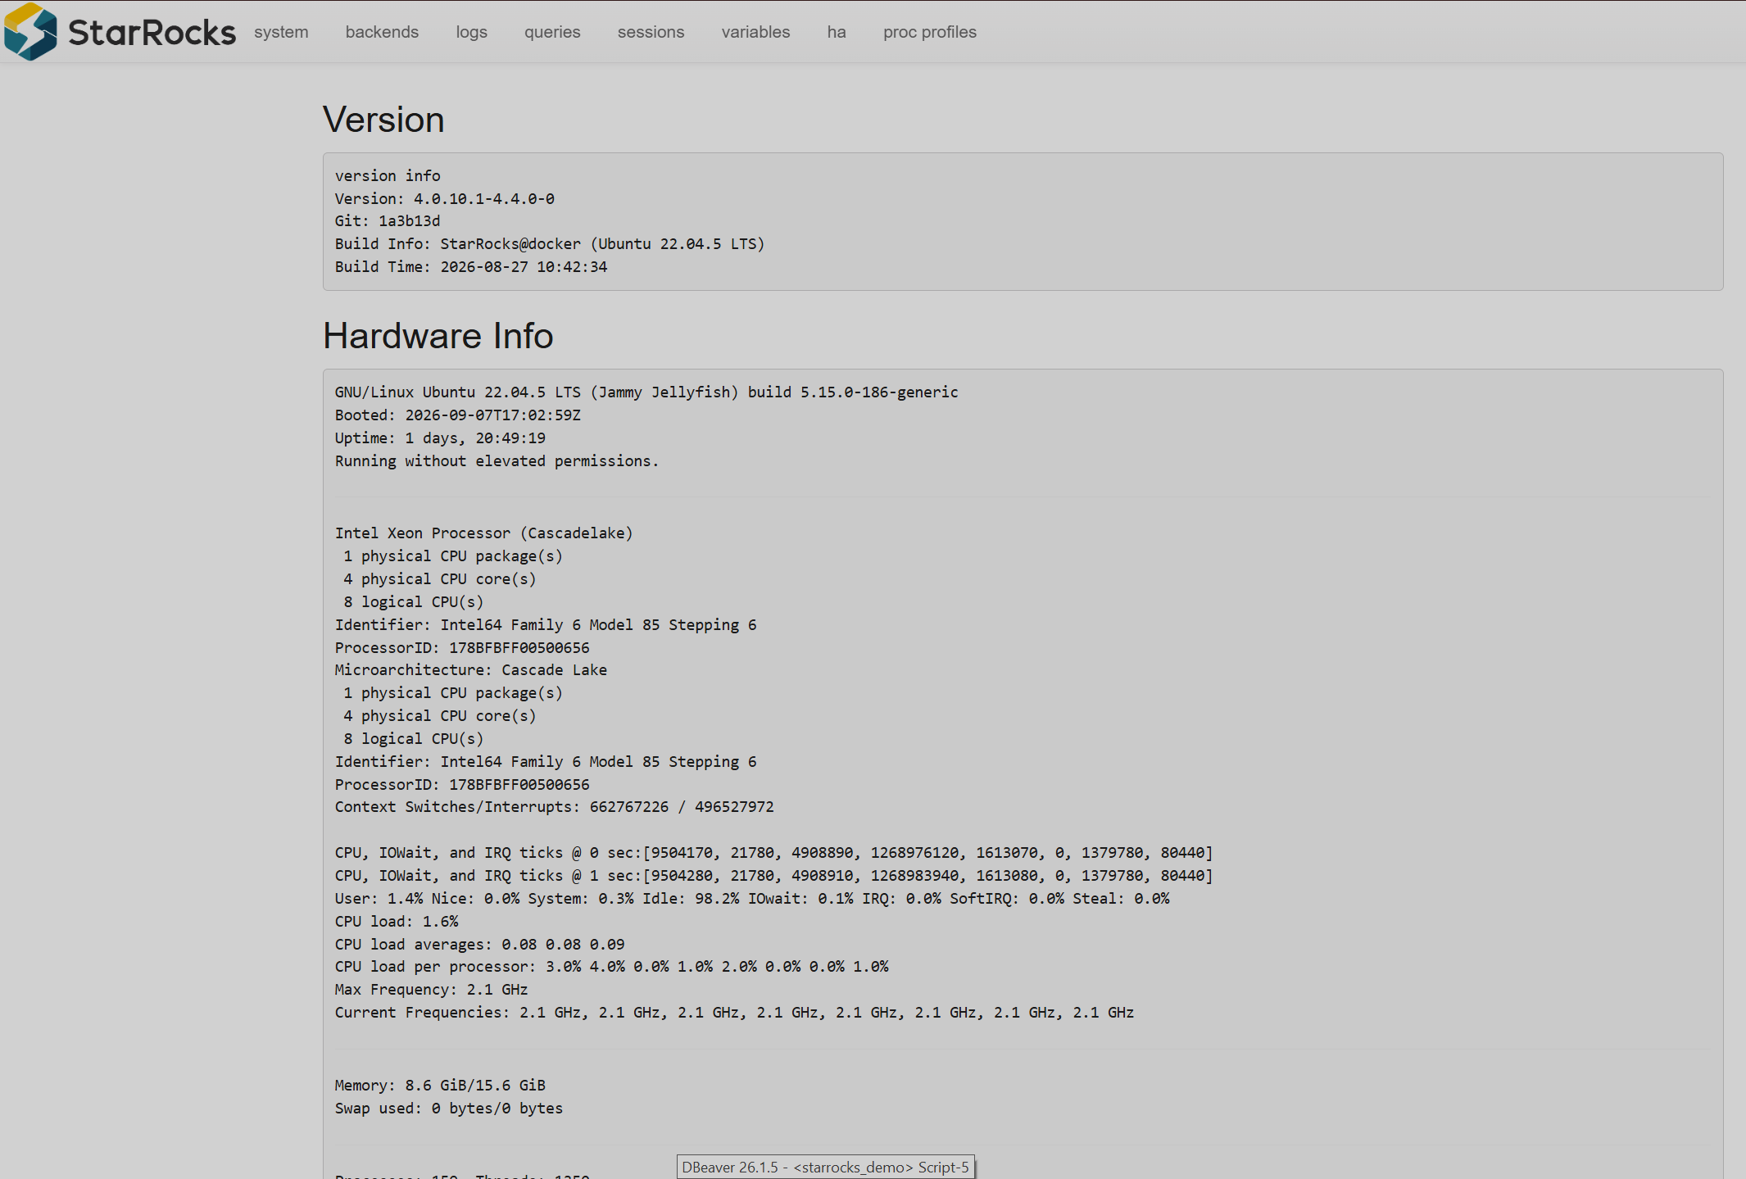1746x1179 pixels.
Task: Click Context Switches/Interrupts line
Action: pos(554,807)
